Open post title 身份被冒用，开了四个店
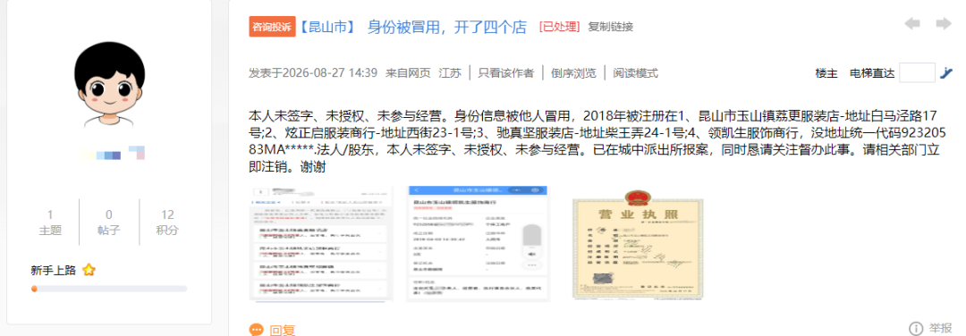Viewport: 966px width, 336px height. 447,27
